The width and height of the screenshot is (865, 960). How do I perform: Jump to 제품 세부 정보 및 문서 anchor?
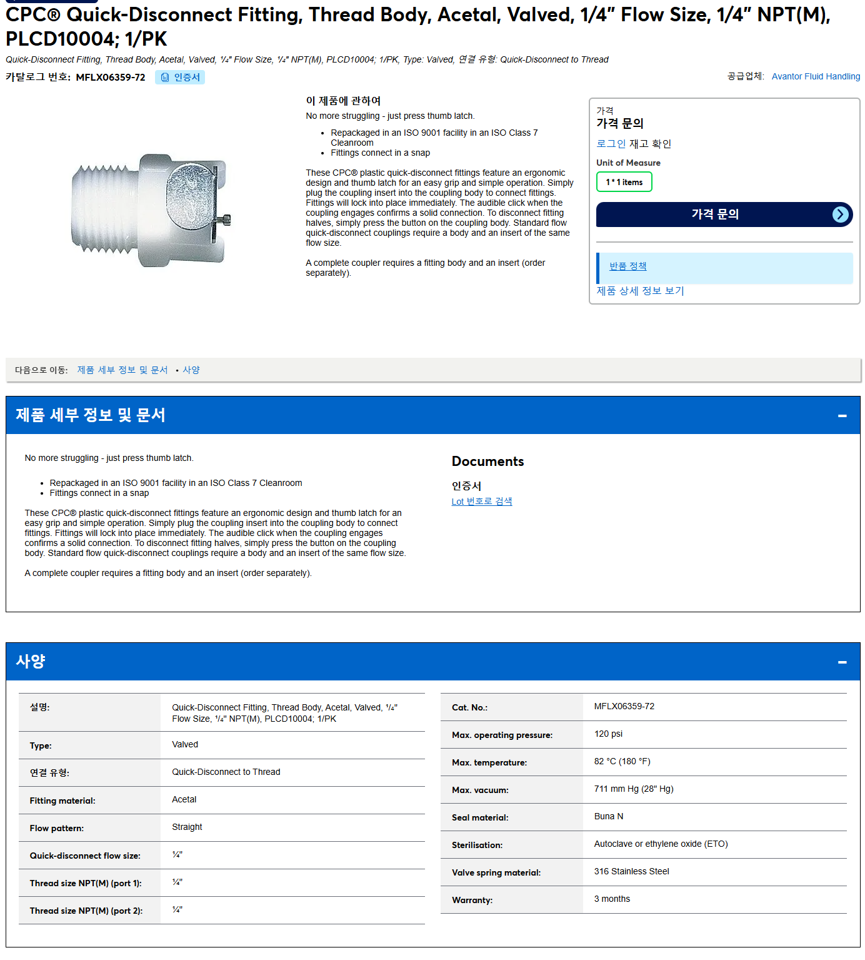point(122,370)
